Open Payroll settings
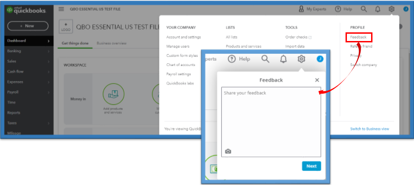The image size is (414, 185). (178, 74)
